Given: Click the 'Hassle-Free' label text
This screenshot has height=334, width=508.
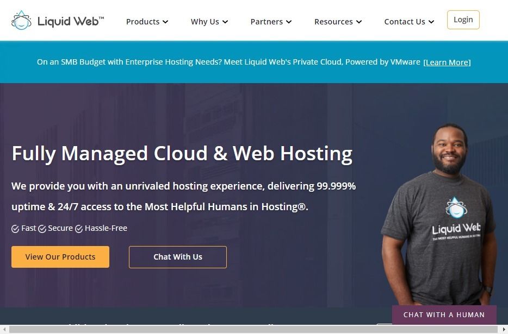Looking at the screenshot, I should [x=106, y=228].
